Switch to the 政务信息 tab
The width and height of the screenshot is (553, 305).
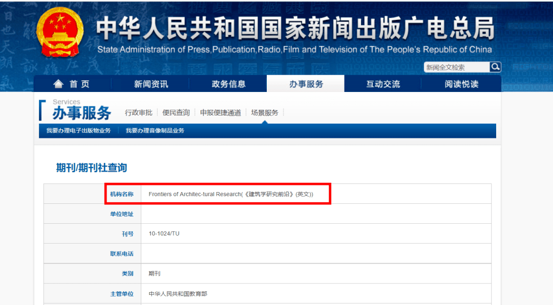click(228, 84)
